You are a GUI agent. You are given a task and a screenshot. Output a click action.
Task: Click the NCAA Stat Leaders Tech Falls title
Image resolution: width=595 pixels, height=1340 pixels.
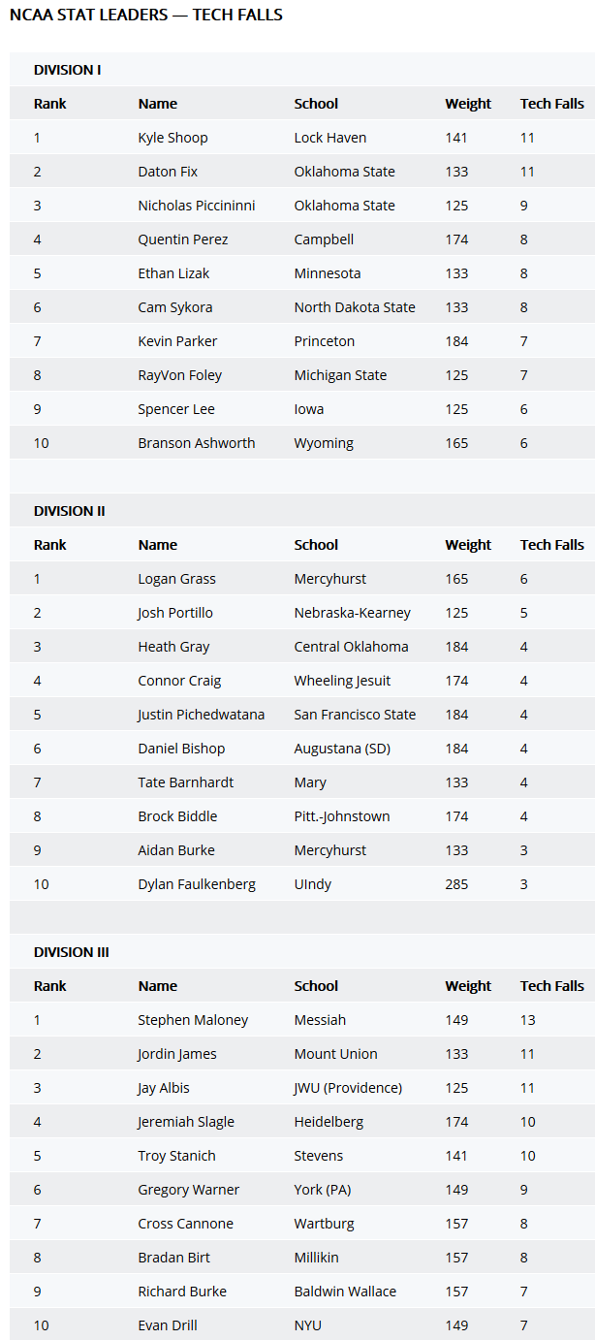146,16
